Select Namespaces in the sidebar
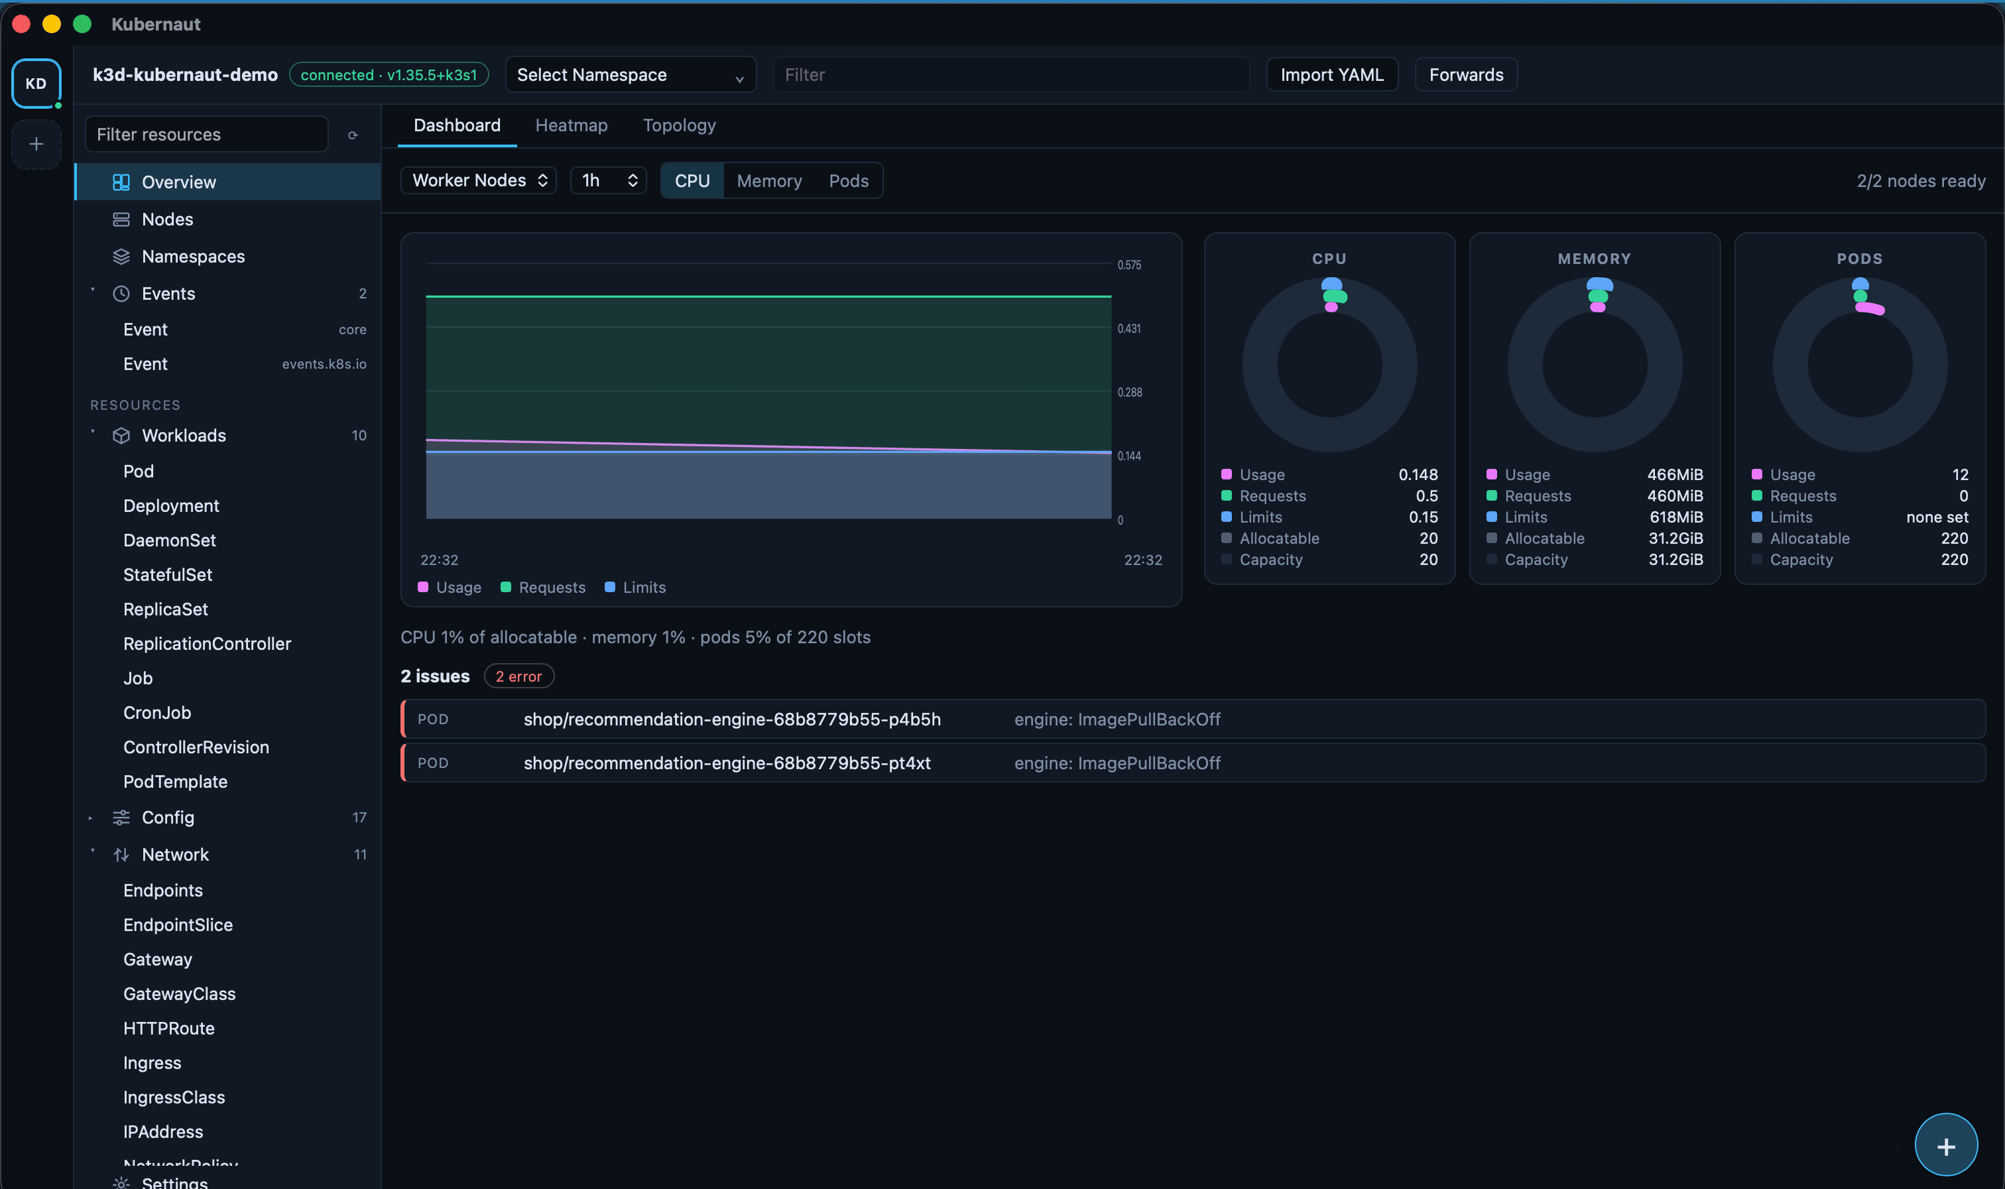 [x=228, y=257]
